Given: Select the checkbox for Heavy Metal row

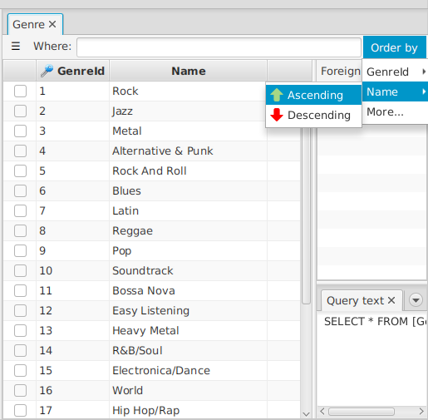Looking at the screenshot, I should (x=20, y=330).
